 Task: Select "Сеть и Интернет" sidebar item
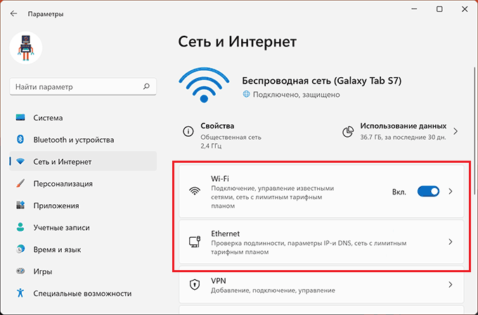83,161
